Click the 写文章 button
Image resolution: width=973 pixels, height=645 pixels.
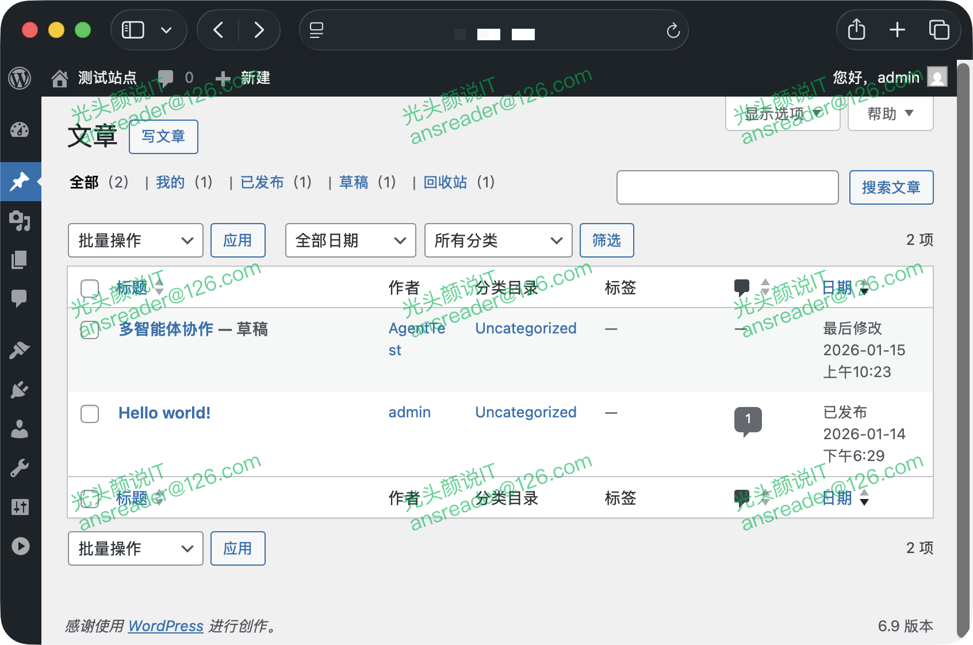(x=163, y=137)
